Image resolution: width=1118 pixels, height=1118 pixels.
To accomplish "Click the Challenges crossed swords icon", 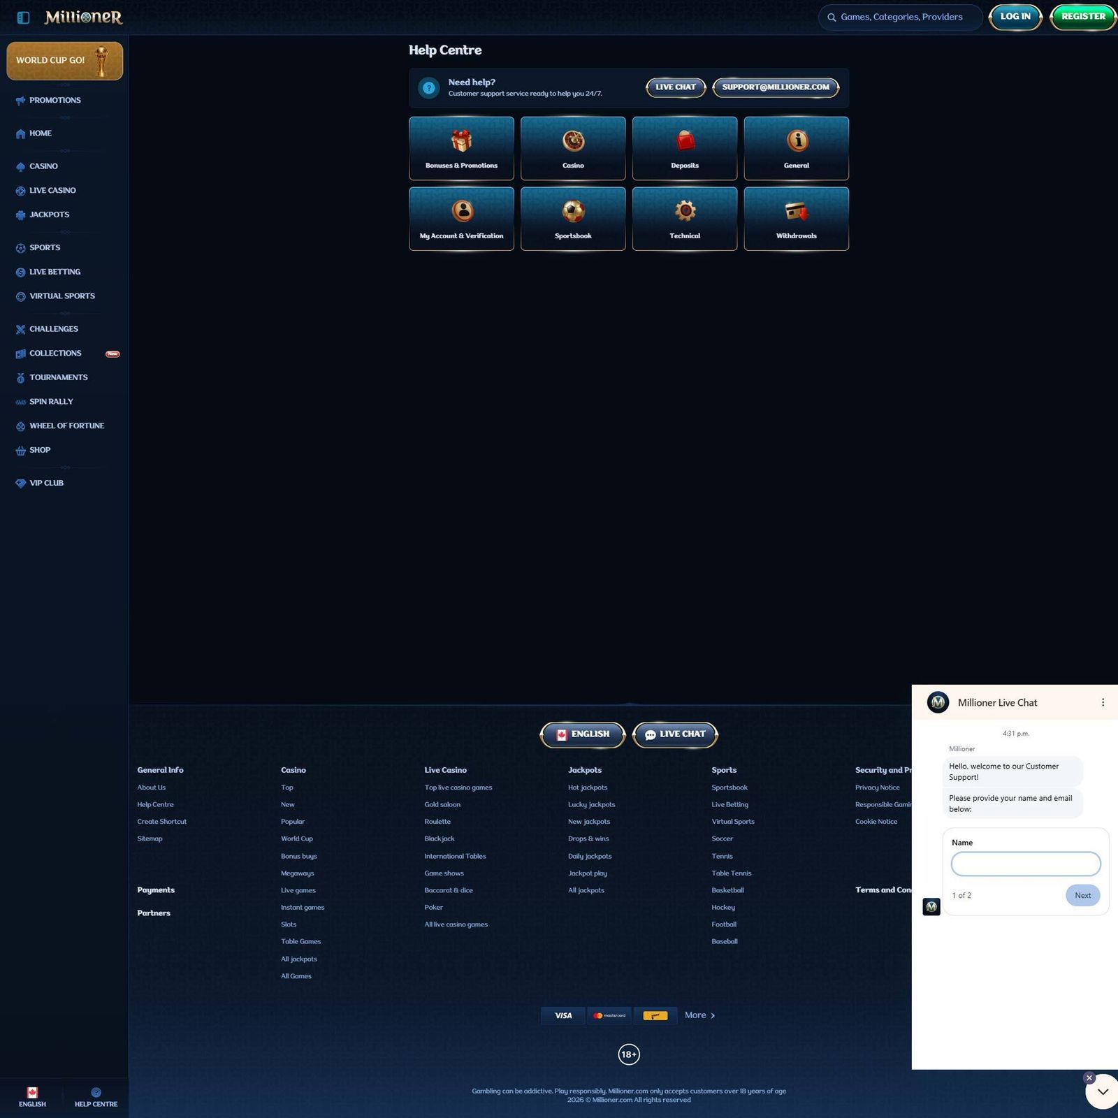I will click(x=20, y=329).
